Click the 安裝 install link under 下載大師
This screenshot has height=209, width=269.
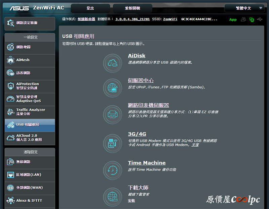[x=131, y=201]
